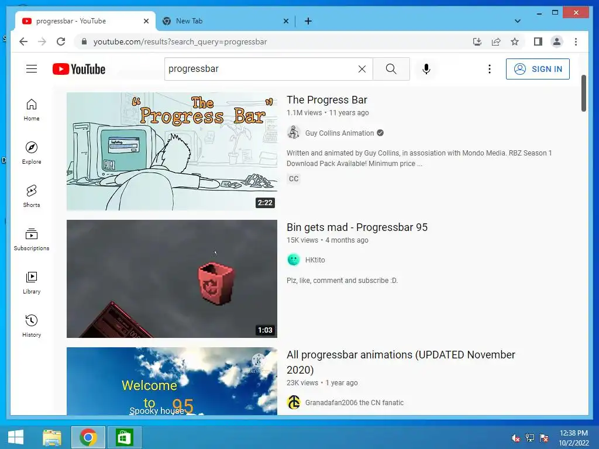Open Shorts in the sidebar
Image resolution: width=599 pixels, height=449 pixels.
point(32,196)
